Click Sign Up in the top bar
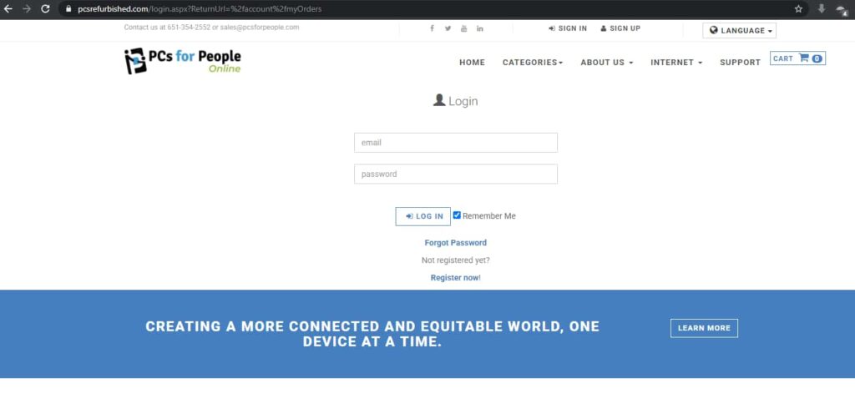855x394 pixels. (620, 28)
